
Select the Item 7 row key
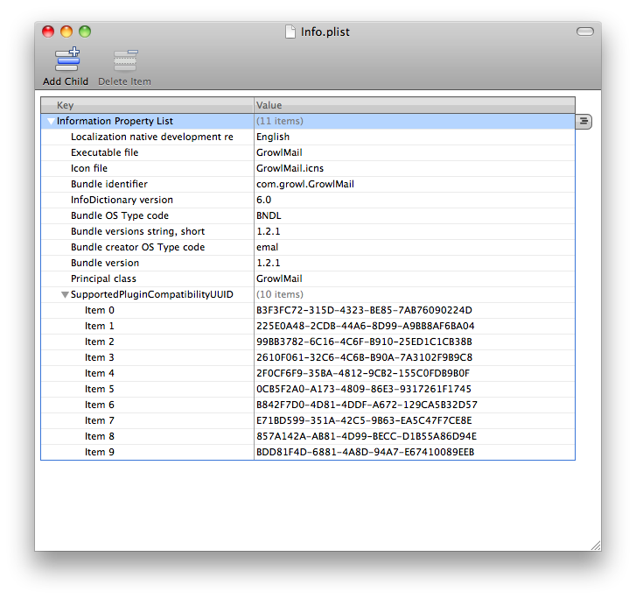100,420
